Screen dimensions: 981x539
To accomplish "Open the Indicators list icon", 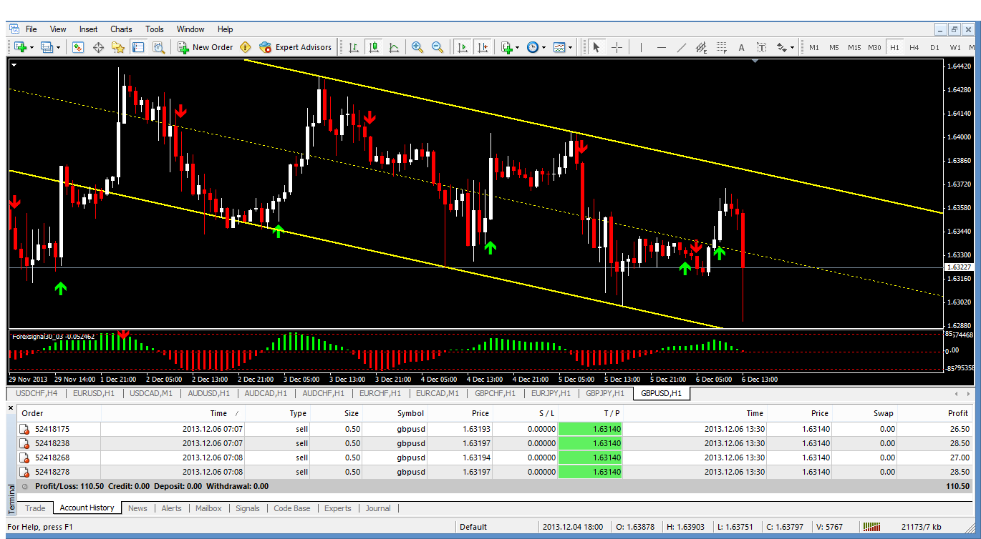I will (507, 47).
